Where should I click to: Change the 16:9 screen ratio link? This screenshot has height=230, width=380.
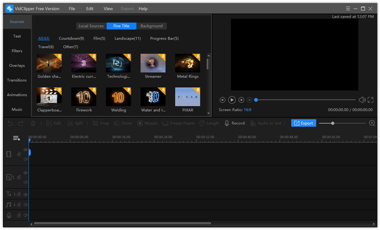[x=247, y=110]
